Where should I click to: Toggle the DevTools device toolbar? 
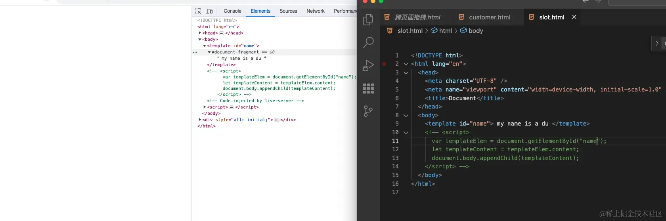pos(210,11)
